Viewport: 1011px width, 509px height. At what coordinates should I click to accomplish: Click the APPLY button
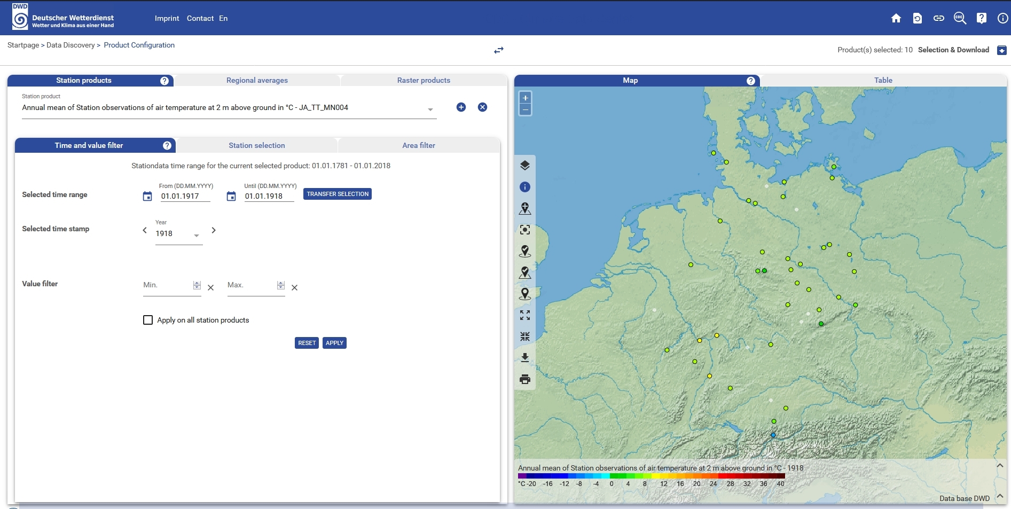tap(334, 343)
